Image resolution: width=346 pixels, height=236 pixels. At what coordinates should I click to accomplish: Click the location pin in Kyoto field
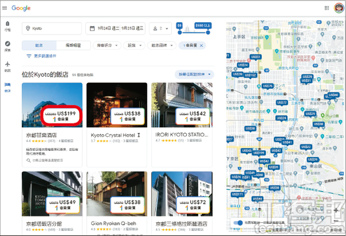point(28,28)
